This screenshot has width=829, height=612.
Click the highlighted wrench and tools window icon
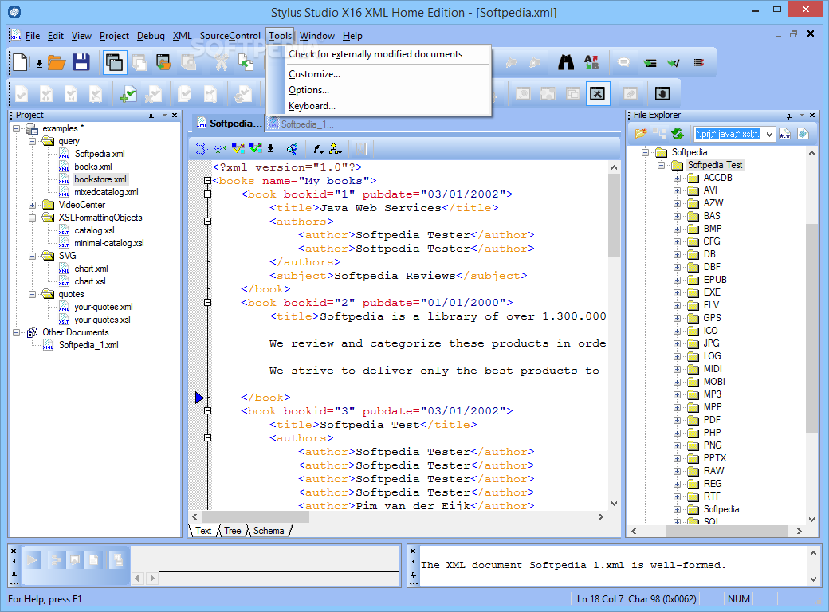coord(597,93)
